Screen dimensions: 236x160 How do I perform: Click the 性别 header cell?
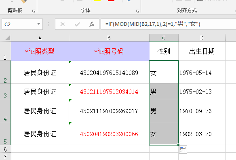[x=164, y=51]
